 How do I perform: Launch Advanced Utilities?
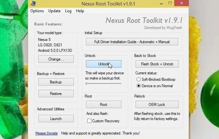tap(56, 119)
